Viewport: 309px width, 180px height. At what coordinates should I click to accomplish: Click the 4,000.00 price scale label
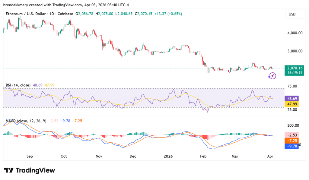tap(294, 33)
